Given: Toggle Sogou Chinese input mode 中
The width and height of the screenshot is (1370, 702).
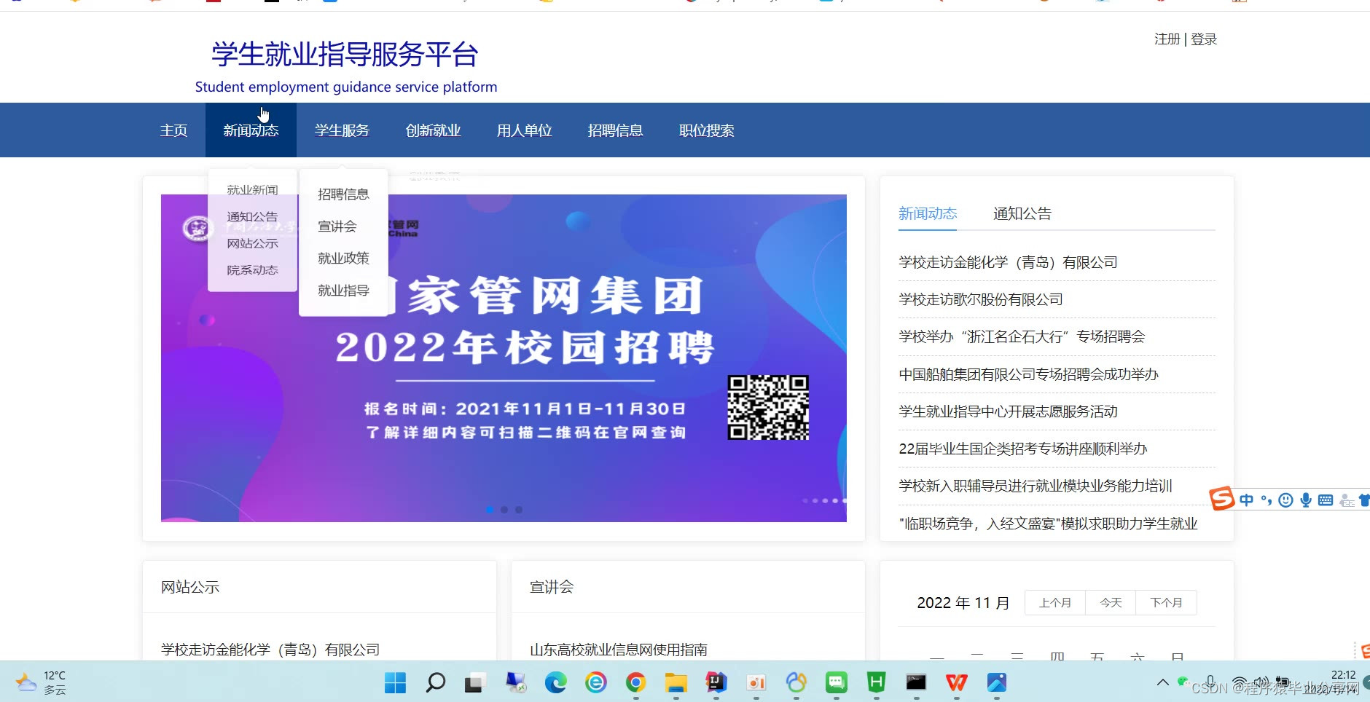Looking at the screenshot, I should tap(1246, 500).
